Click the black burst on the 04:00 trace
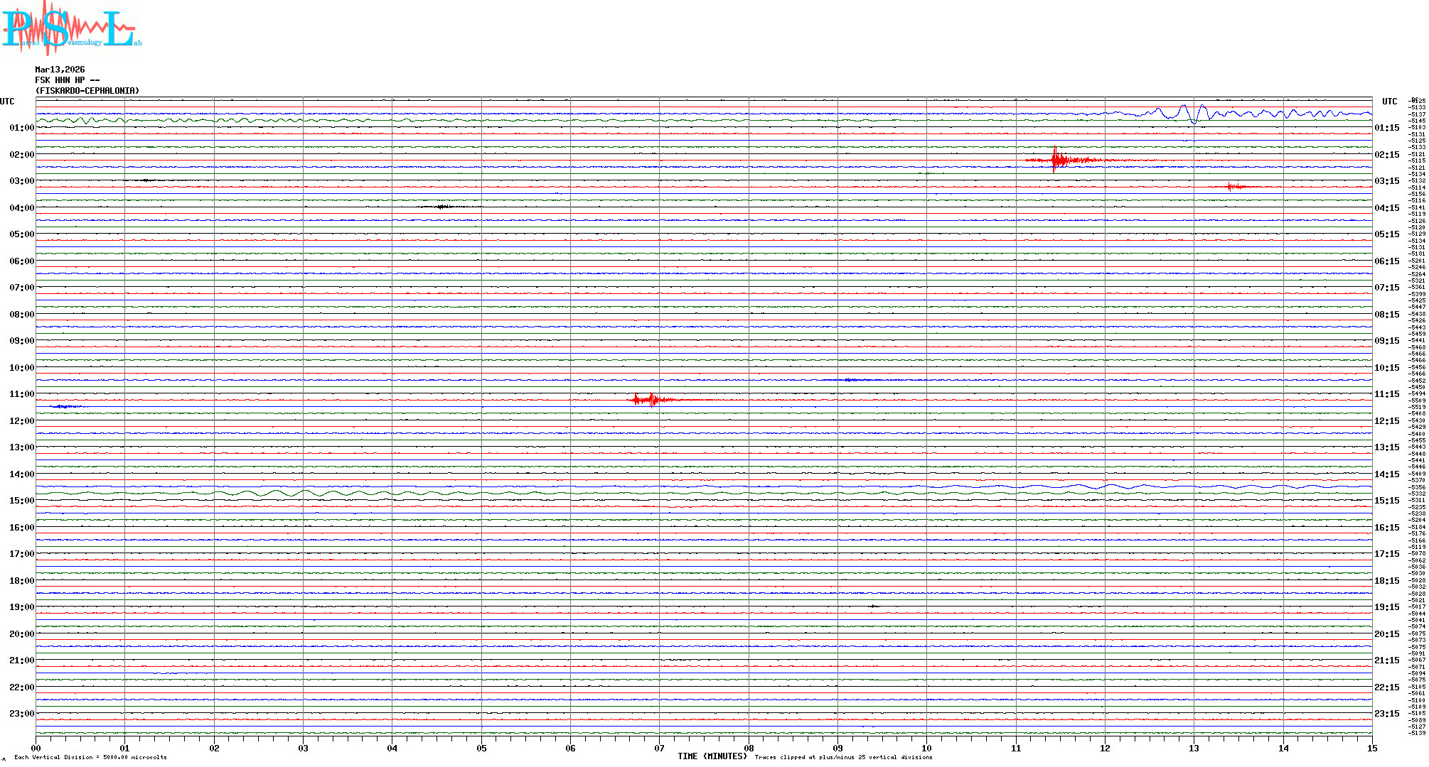The image size is (1429, 767). tap(442, 207)
